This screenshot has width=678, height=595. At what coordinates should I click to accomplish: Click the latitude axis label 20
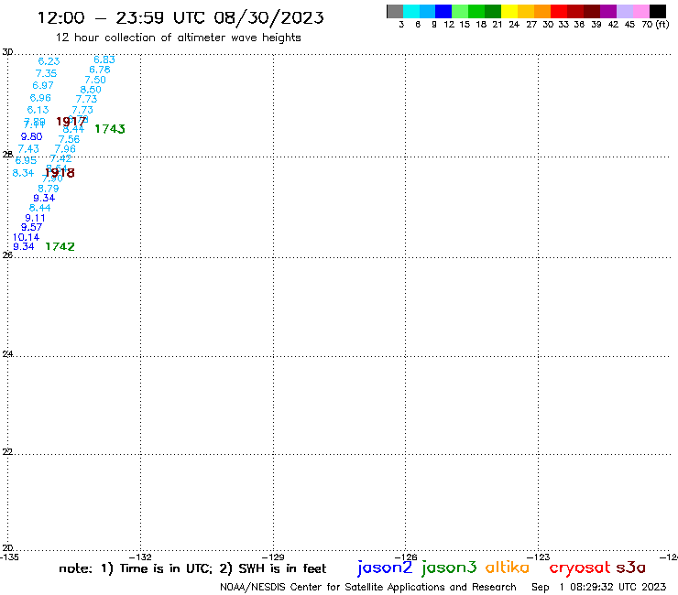(7, 548)
